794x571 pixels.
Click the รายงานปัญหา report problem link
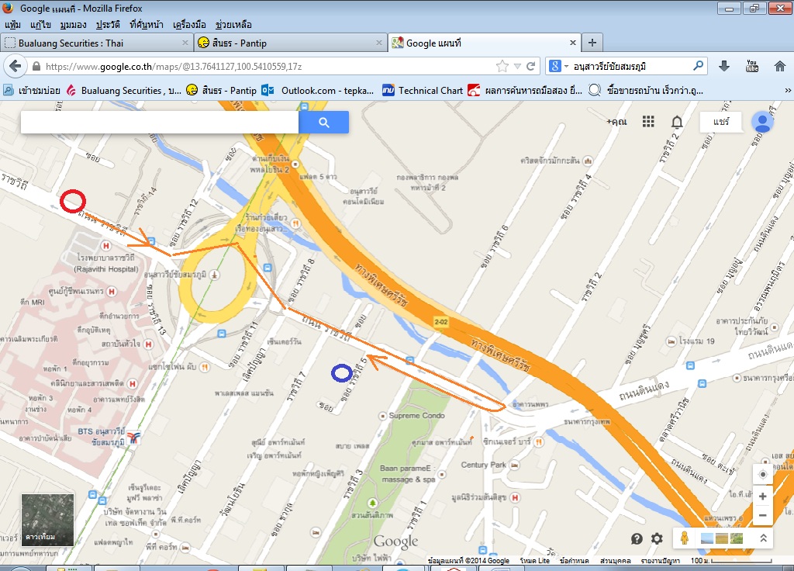(x=661, y=560)
